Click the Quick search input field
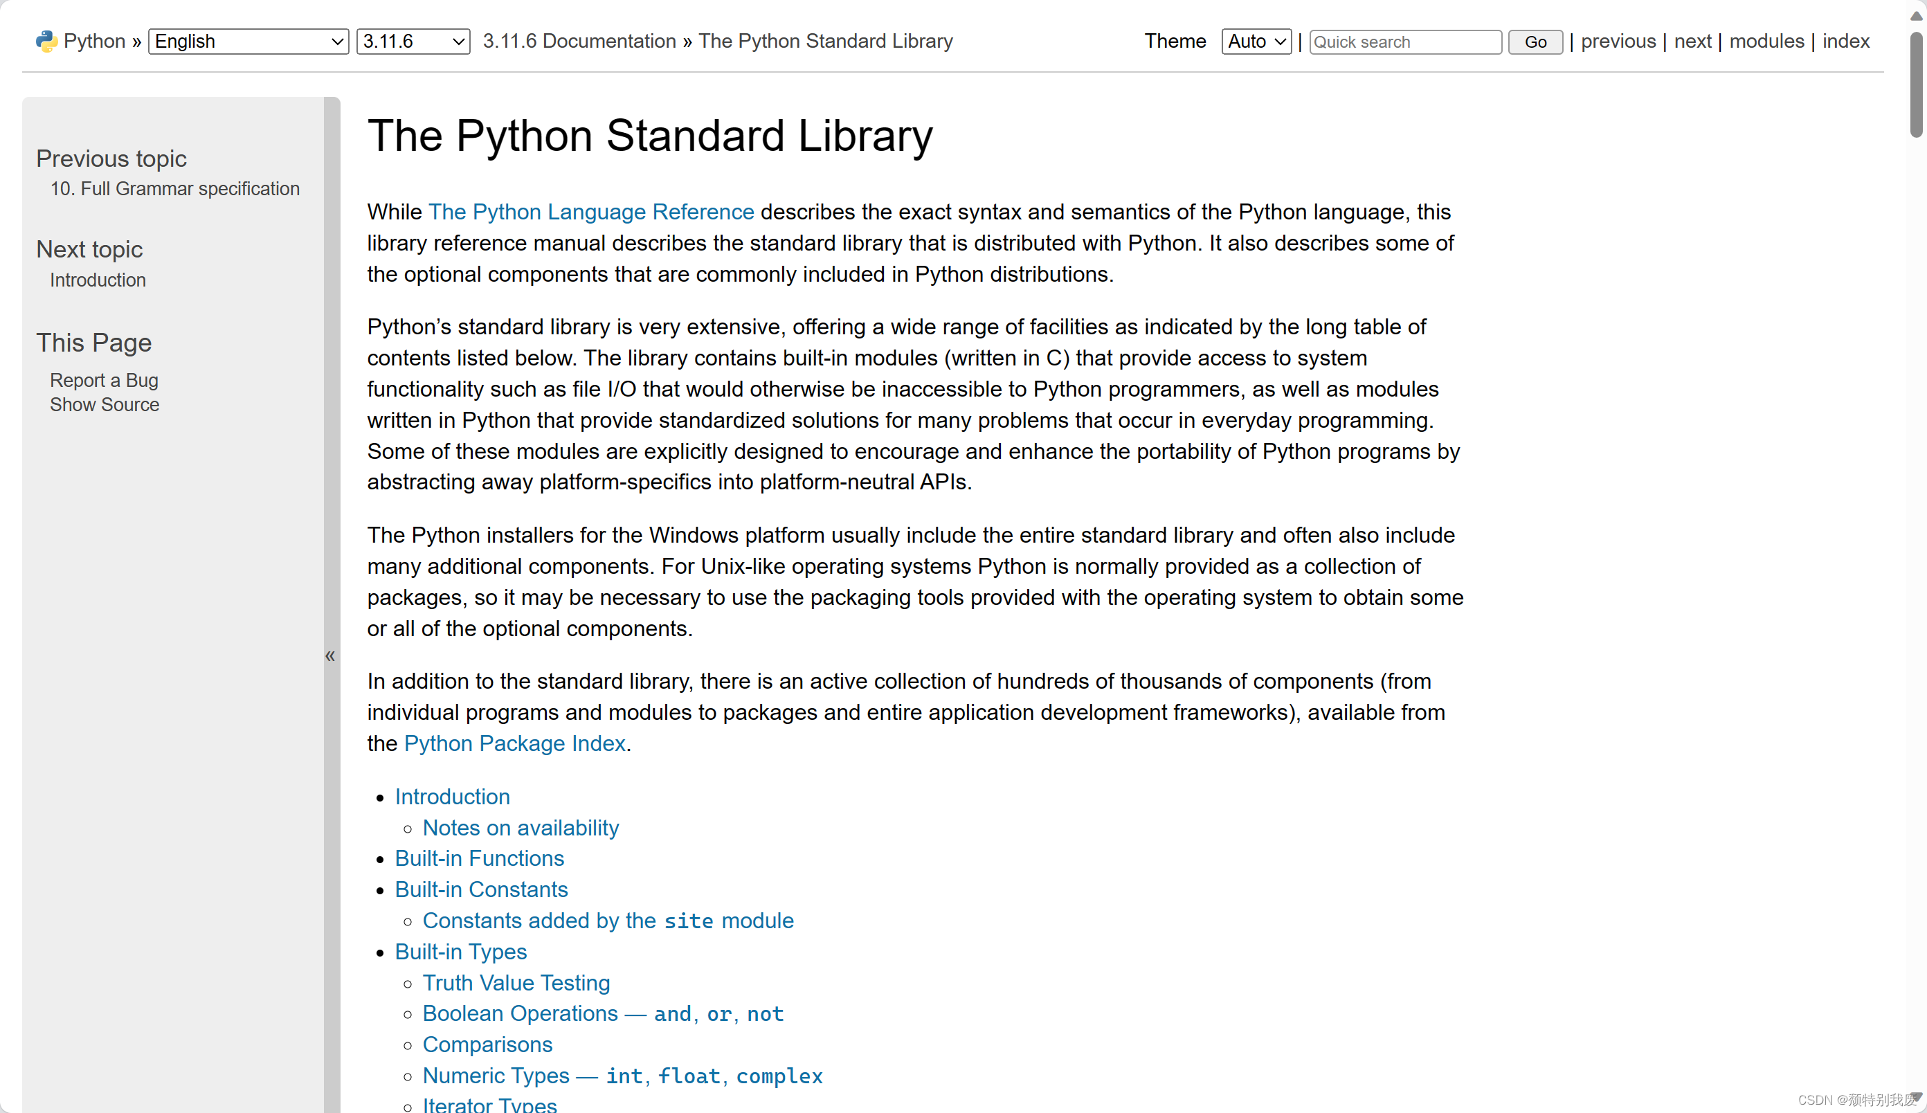 (x=1405, y=41)
